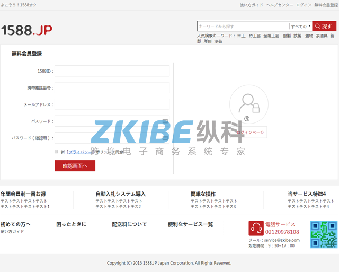Click 無料会員登録 in the top menu

(326, 5)
